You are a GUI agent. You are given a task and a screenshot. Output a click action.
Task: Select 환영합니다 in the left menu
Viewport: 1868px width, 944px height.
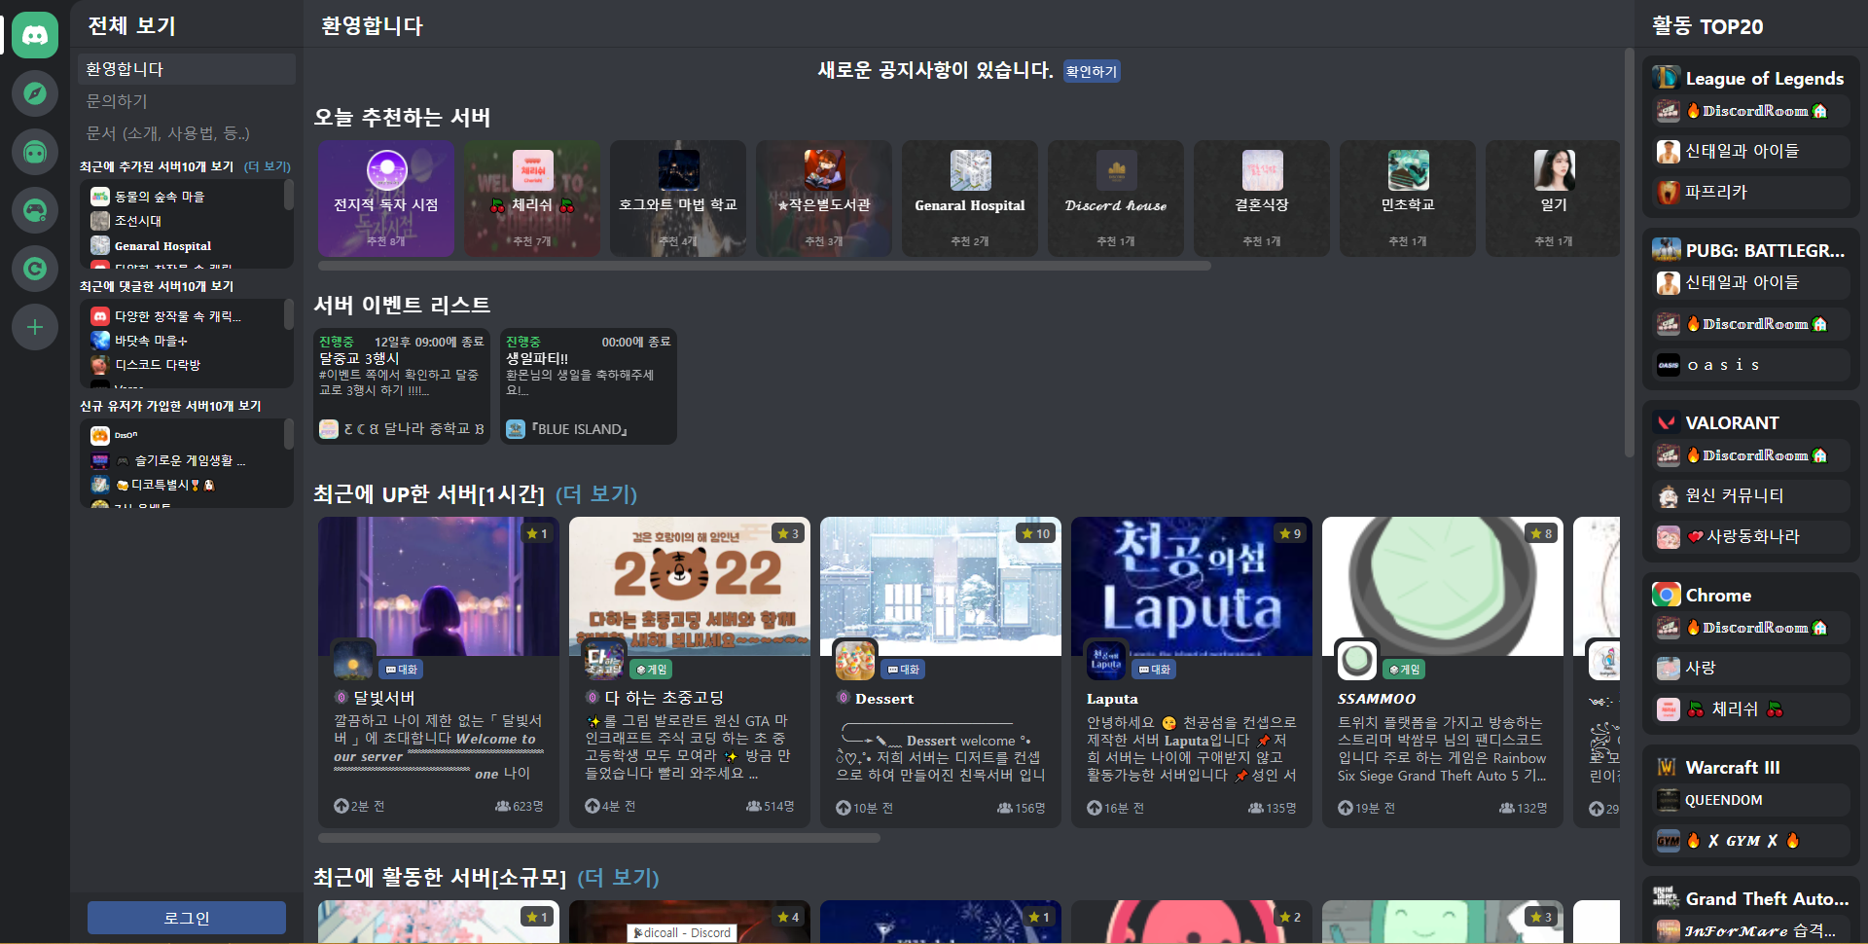point(187,69)
